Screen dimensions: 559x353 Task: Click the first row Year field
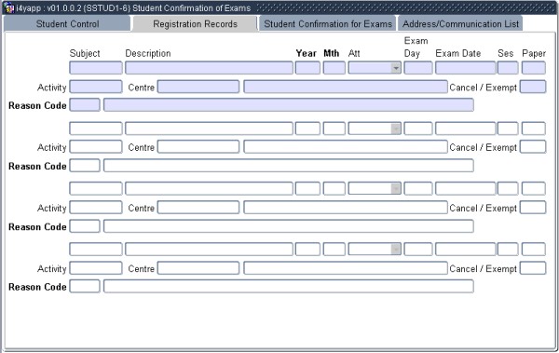tap(307, 68)
